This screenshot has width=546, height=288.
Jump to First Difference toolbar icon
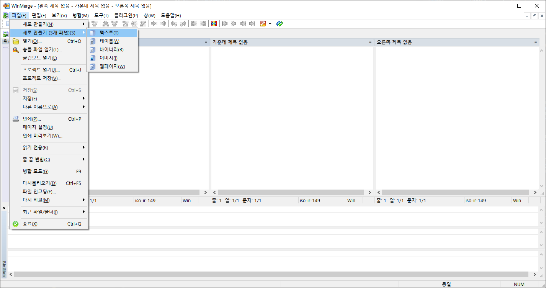pos(125,24)
